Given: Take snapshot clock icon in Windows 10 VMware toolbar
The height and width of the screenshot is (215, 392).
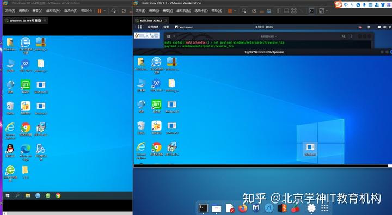Looking at the screenshot, I should click(x=124, y=11).
